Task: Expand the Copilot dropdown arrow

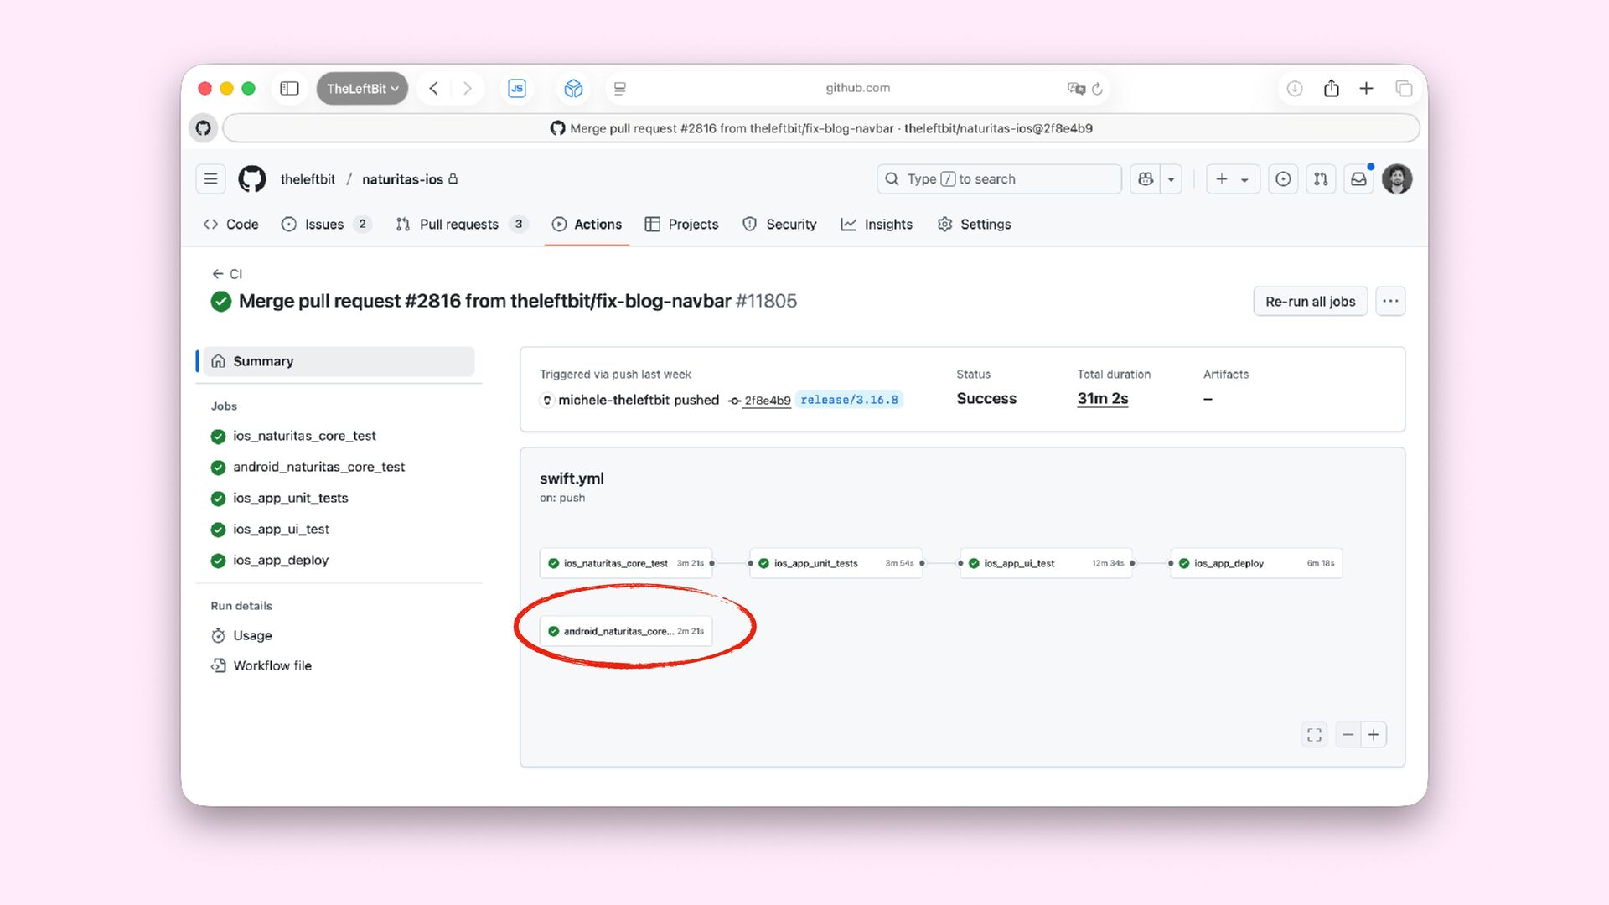Action: tap(1171, 178)
